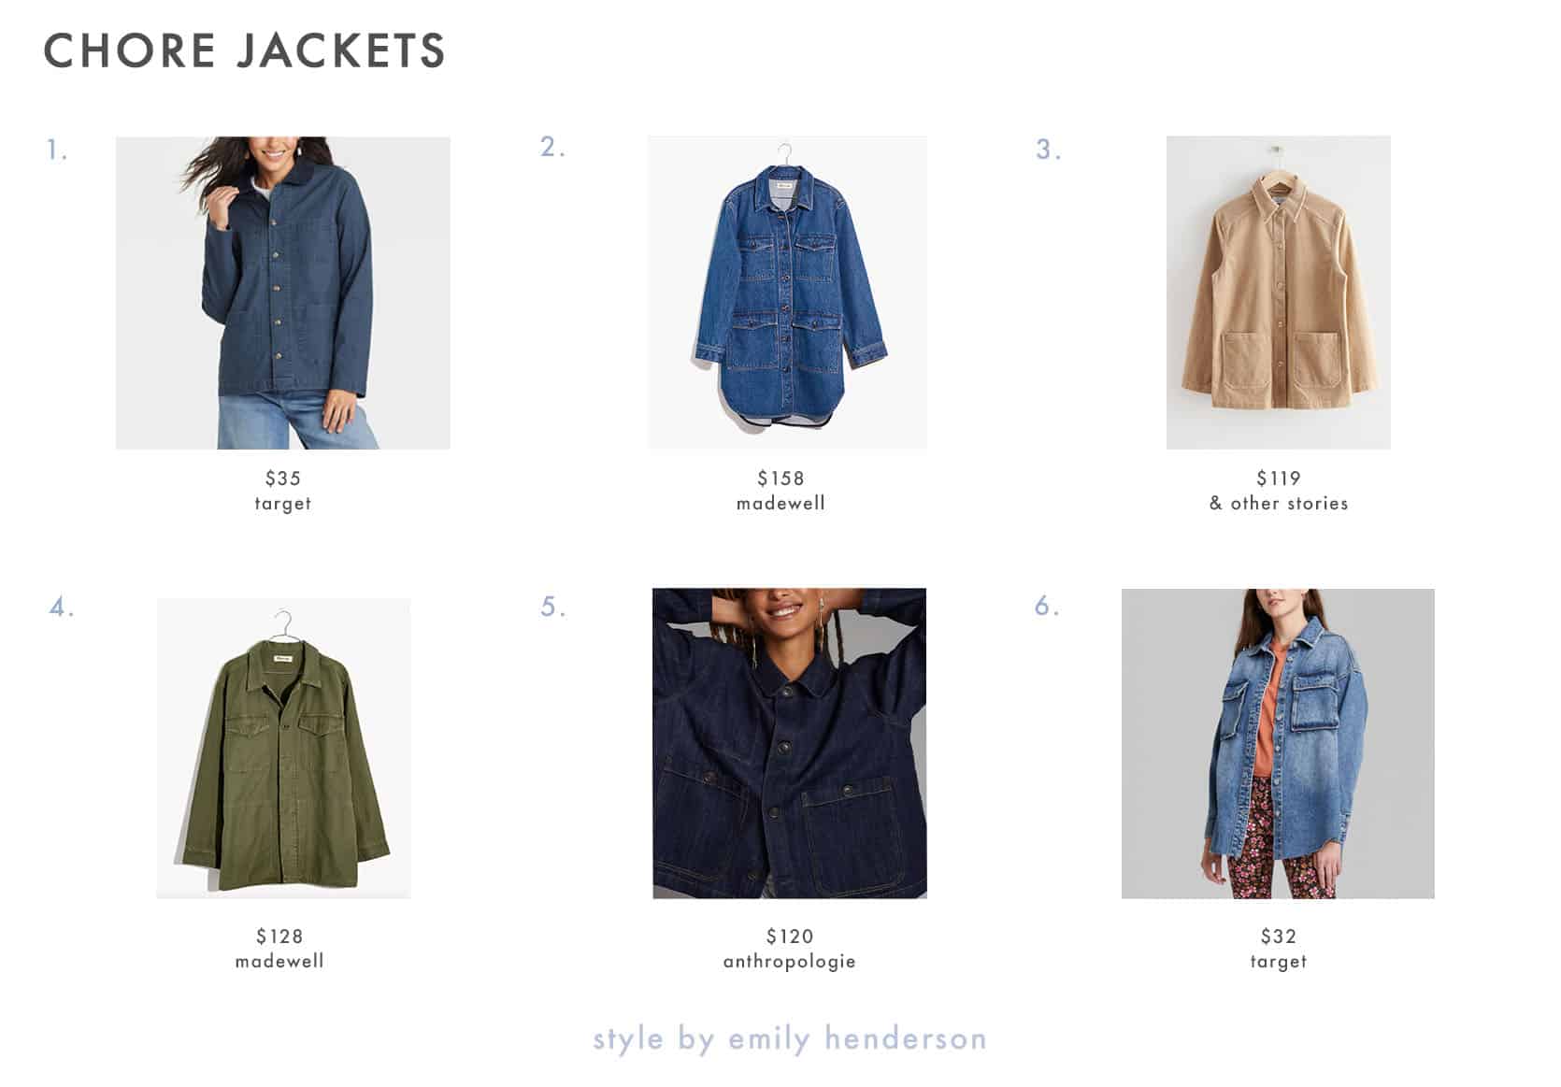The image size is (1561, 1087).
Task: Click the number 2 marker
Action: (552, 147)
